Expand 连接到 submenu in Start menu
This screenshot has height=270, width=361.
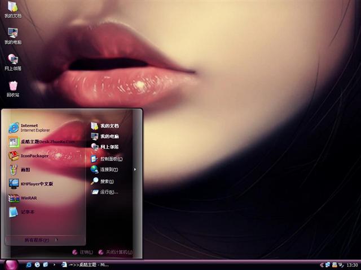pyautogui.click(x=108, y=169)
